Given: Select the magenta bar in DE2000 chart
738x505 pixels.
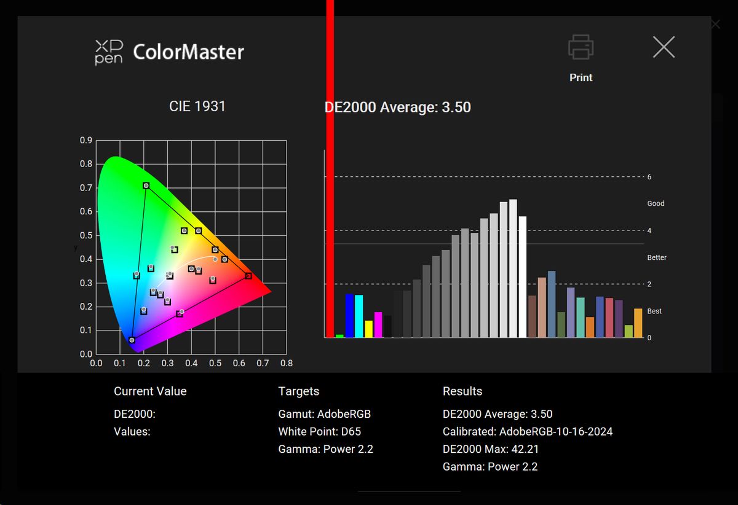Looking at the screenshot, I should click(378, 325).
